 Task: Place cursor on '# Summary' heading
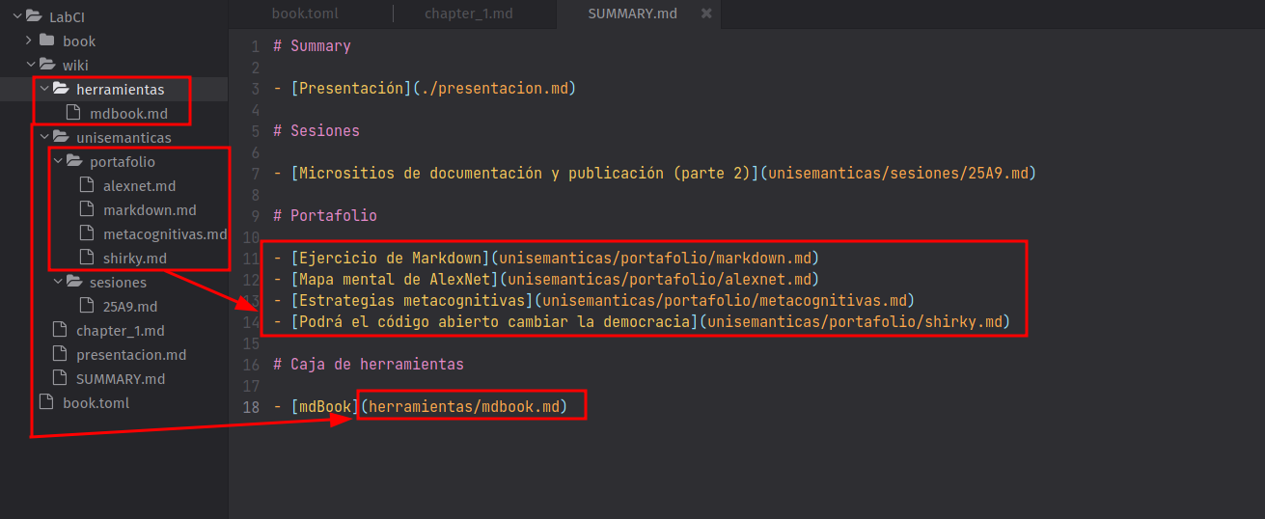coord(312,45)
